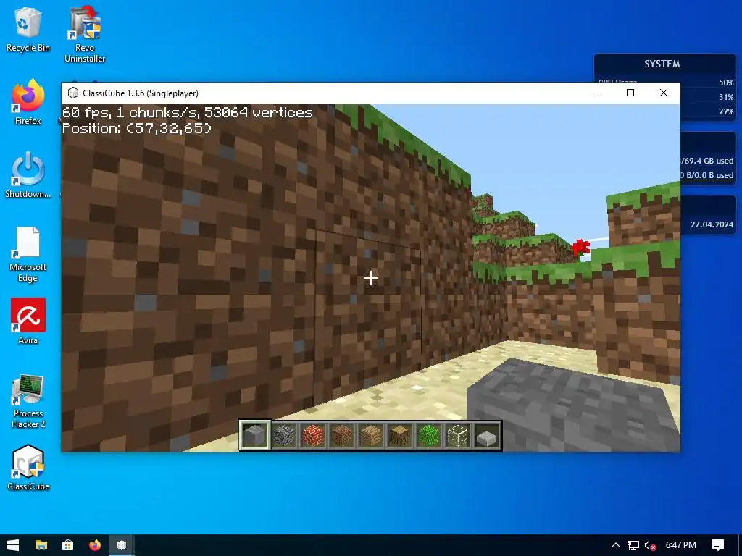This screenshot has height=556, width=742.
Task: Open the Microsoft Edge desktop shortcut
Action: [28, 254]
